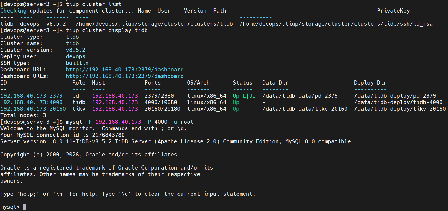448x211 pixels.
Task: Place cursor at the mysql> prompt
Action: click(25, 207)
